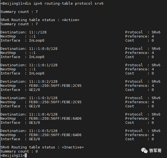Click the <Active> routing table status text
167x158 pixels.
(x=71, y=20)
